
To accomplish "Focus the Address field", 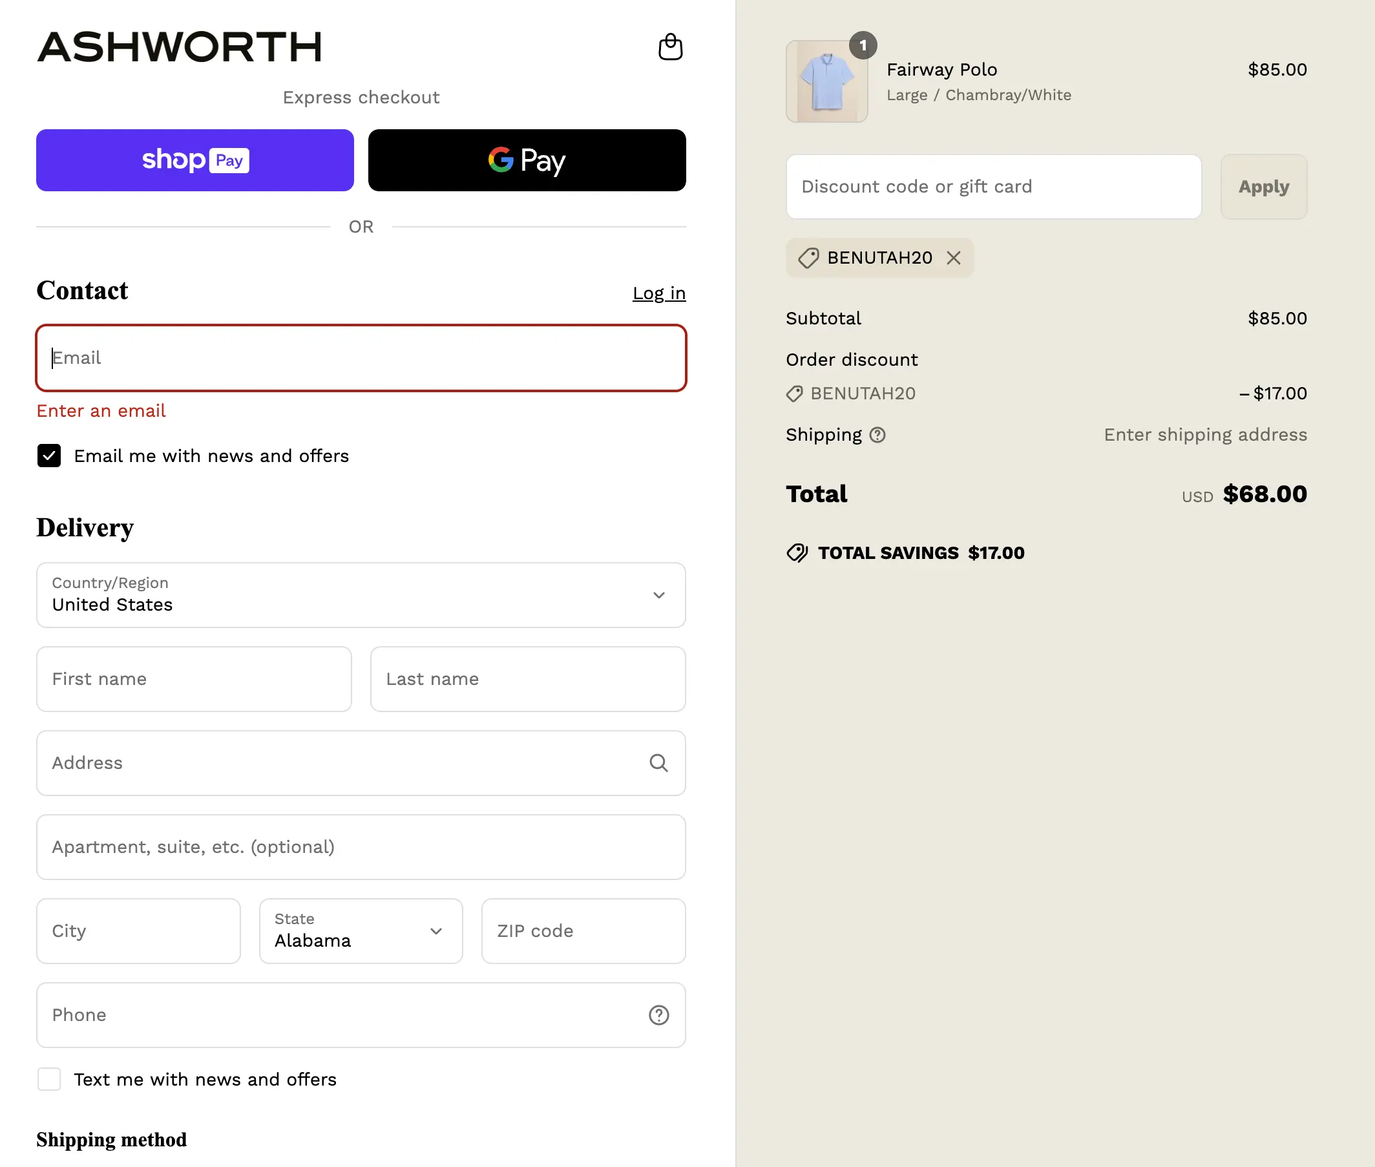I will 361,763.
